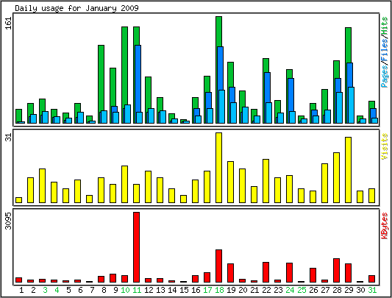Click the yellow Visits legend label
The image size is (392, 298).
coord(385,146)
